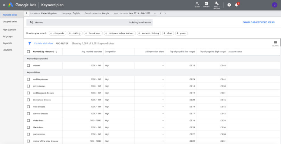Viewport: 281px width, 144px height.
Task: Open the user account avatar
Action: tap(274, 5)
